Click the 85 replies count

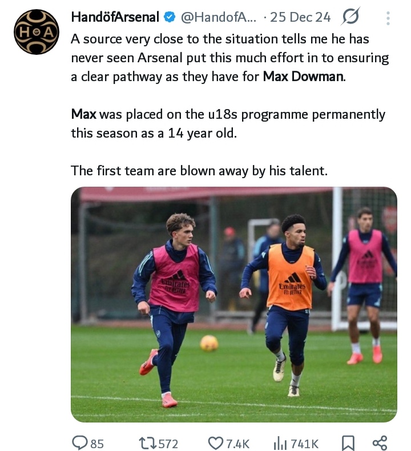pos(97,443)
